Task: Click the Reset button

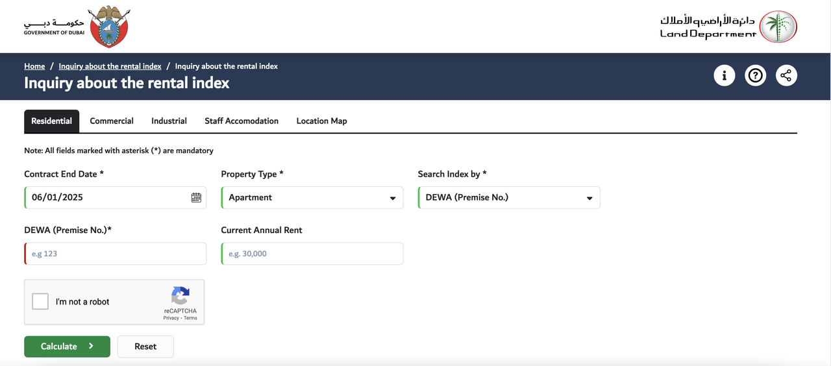Action: (145, 347)
